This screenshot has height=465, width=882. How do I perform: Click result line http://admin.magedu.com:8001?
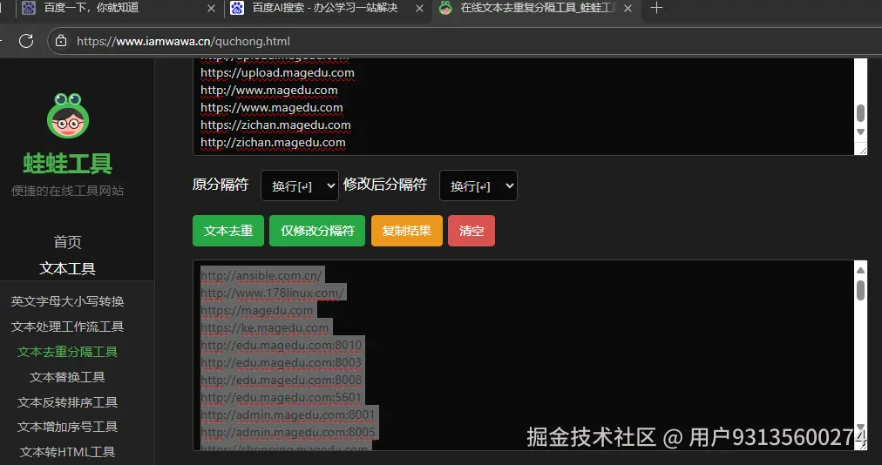coord(288,415)
